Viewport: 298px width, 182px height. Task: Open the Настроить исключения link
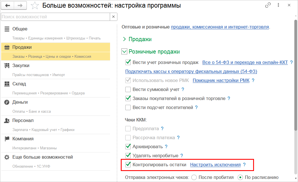(x=215, y=165)
